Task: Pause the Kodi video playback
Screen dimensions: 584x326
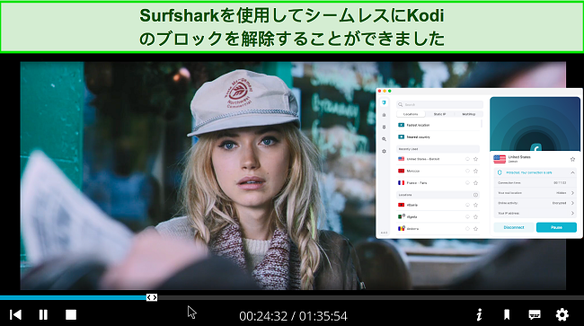Action: click(43, 315)
